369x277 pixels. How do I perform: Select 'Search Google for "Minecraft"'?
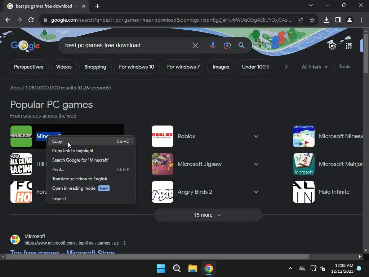pyautogui.click(x=90, y=160)
